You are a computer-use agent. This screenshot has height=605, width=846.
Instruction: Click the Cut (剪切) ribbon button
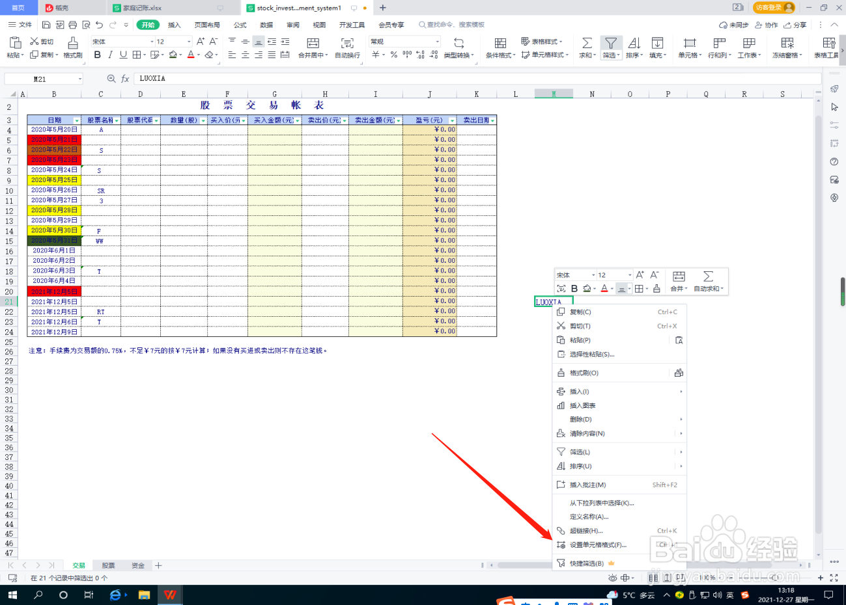(x=42, y=42)
